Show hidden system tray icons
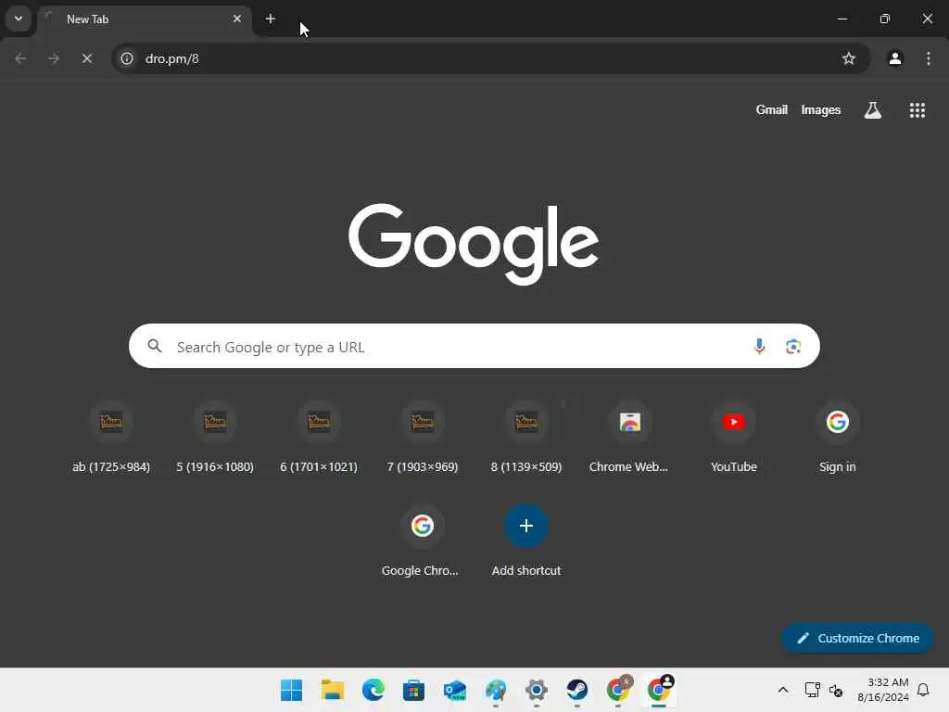The width and height of the screenshot is (949, 712). [x=782, y=690]
